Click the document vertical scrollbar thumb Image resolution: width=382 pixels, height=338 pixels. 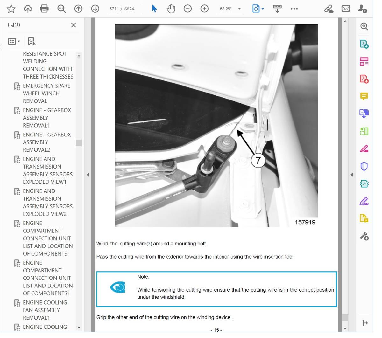345,317
